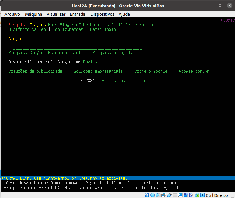
Task: Open the Privacidade link
Action: 115,81
